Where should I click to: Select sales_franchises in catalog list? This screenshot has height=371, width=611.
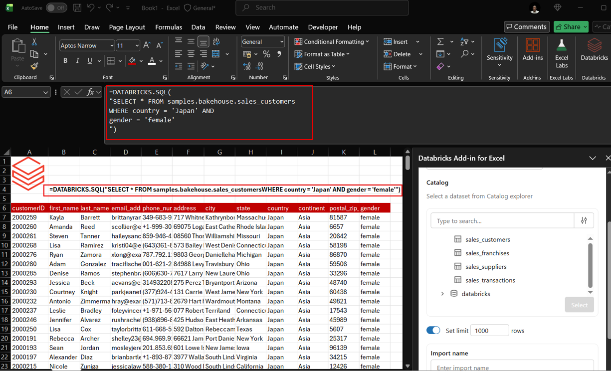coord(487,253)
